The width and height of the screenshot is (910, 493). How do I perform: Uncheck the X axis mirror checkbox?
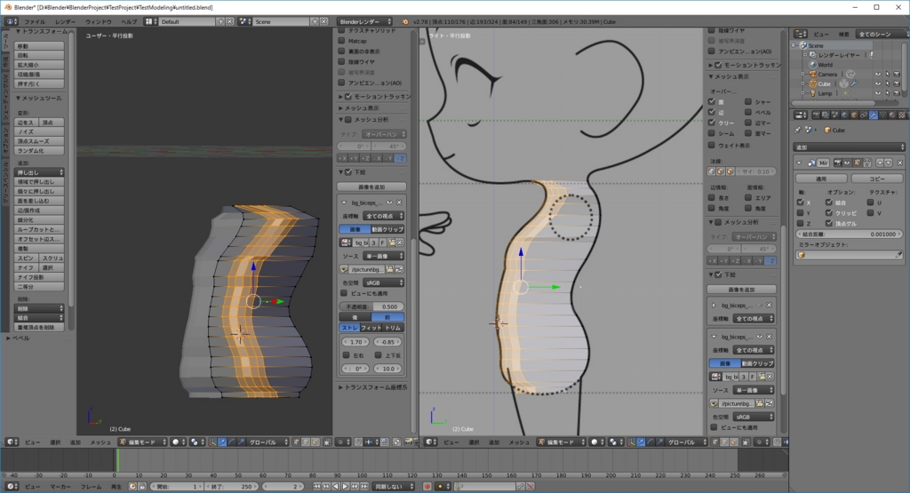801,203
